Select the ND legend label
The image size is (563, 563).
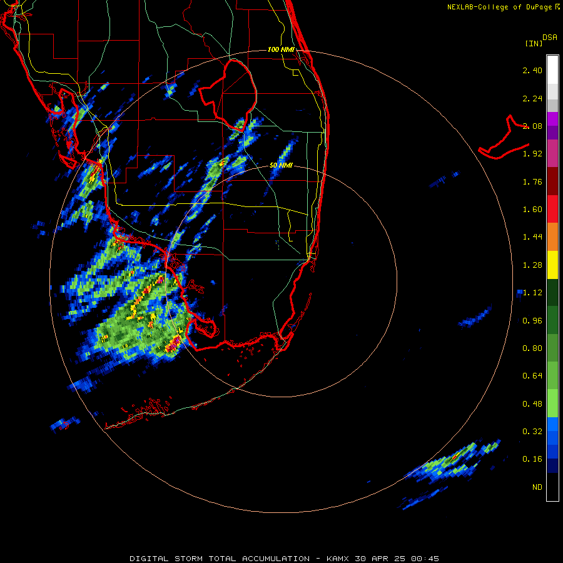(537, 487)
